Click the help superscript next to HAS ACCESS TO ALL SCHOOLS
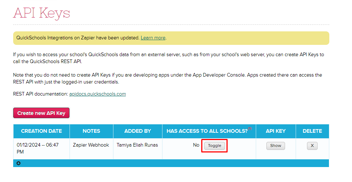 coord(250,128)
